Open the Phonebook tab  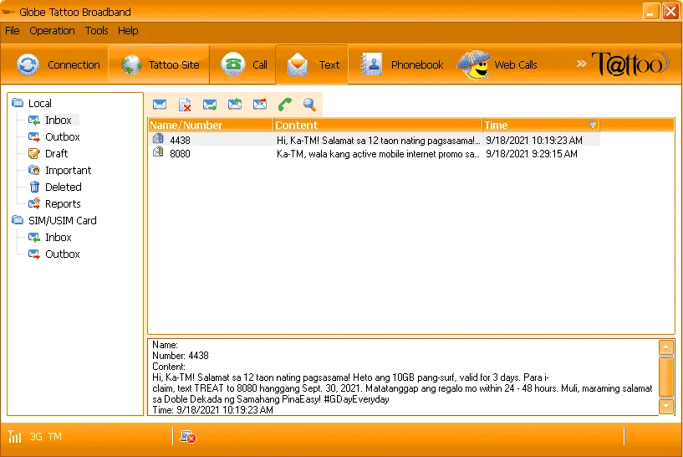[x=400, y=64]
